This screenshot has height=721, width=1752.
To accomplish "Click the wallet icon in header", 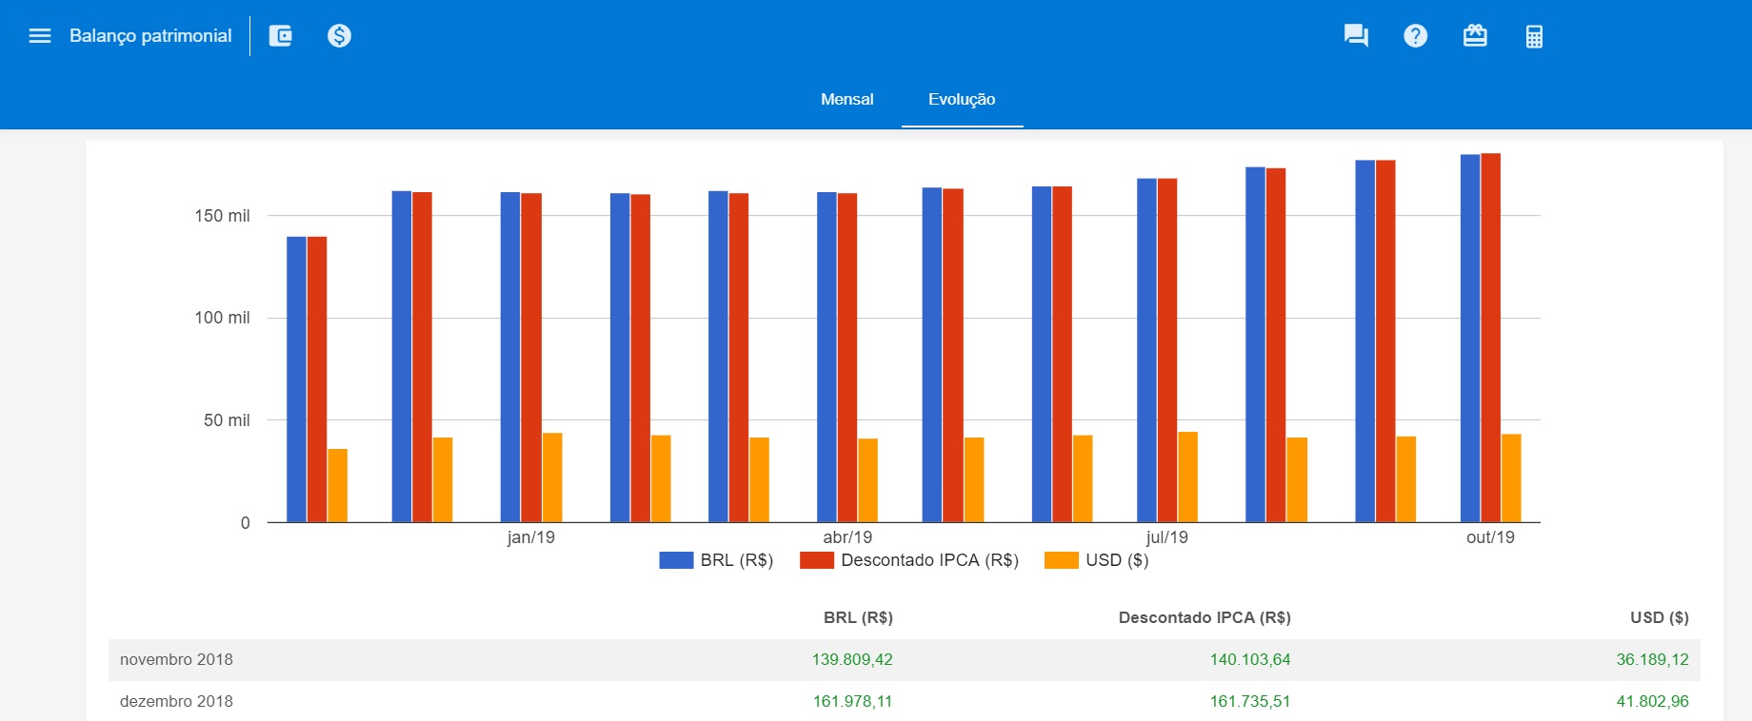I will [x=281, y=36].
